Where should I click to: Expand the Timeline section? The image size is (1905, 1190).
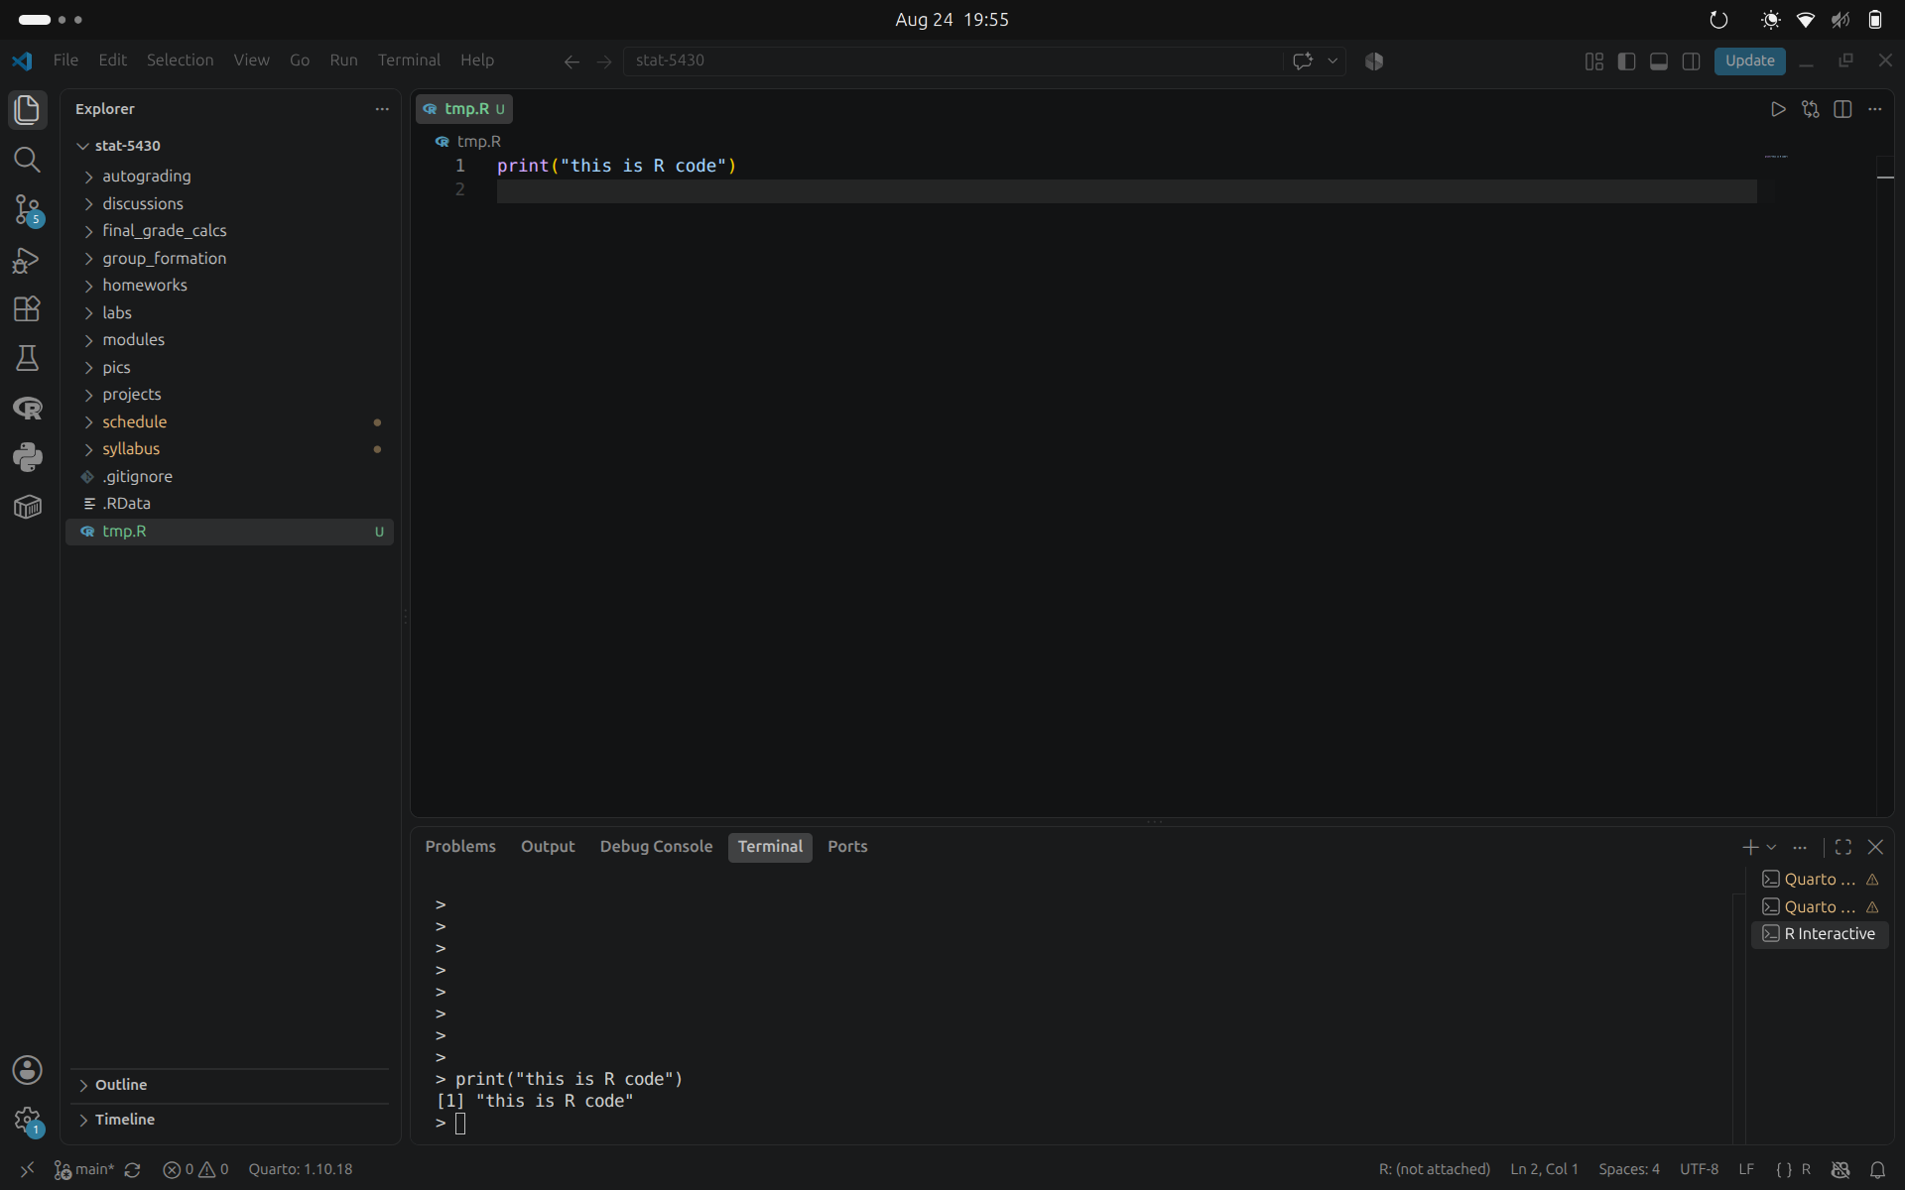[230, 1120]
